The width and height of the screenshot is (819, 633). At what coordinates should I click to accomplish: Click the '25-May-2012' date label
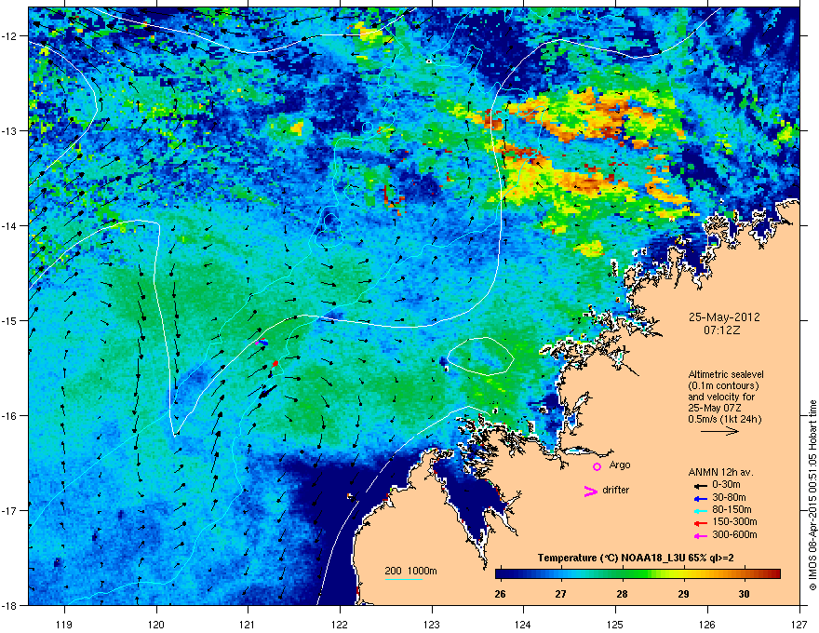[724, 317]
